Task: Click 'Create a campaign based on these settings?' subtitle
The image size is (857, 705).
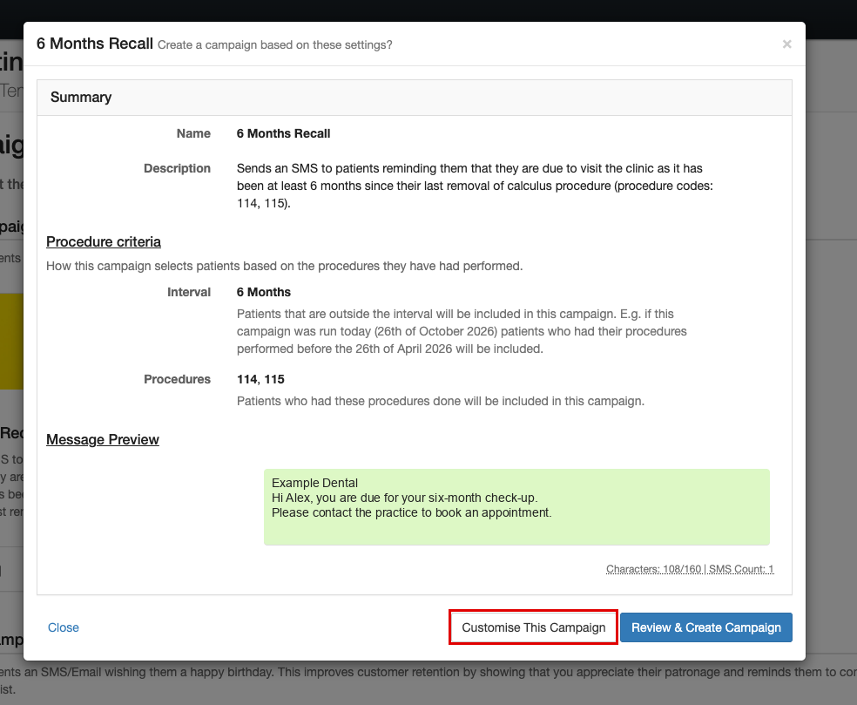Action: pos(275,44)
